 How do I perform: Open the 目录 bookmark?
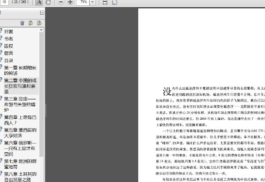[9, 61]
